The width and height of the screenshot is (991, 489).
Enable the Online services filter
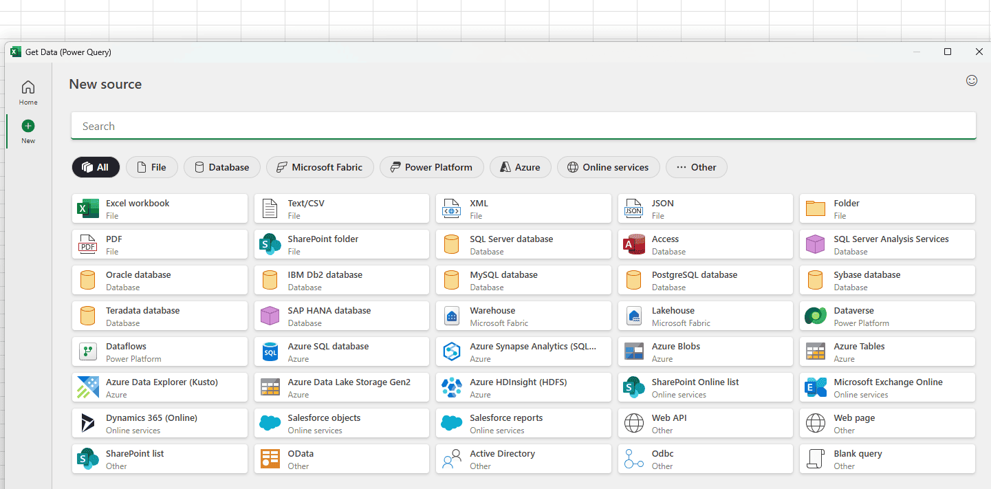tap(608, 166)
